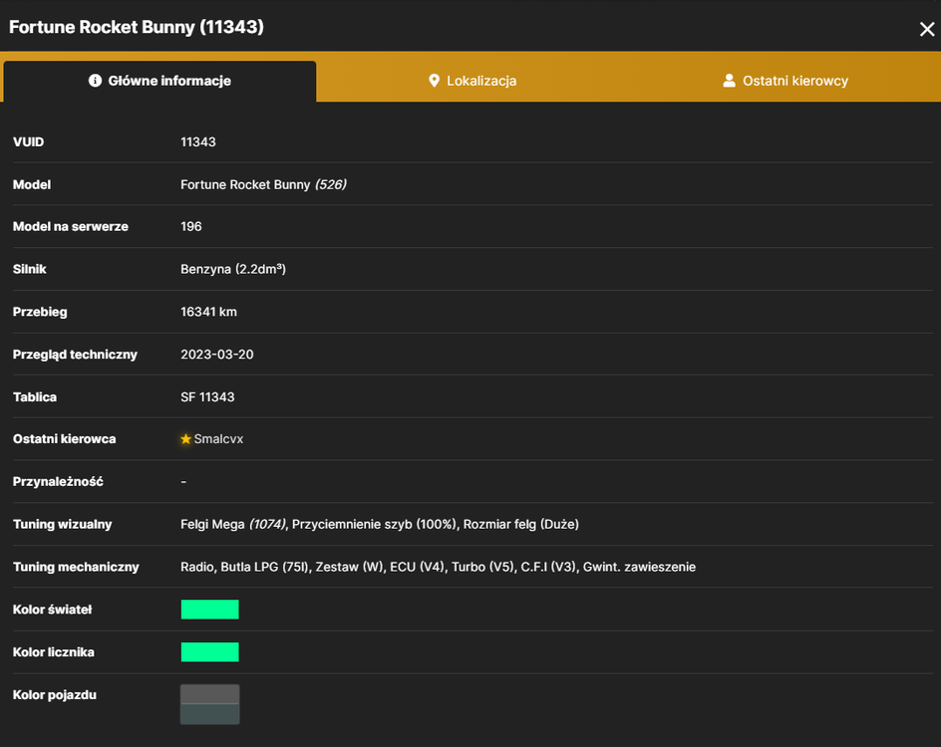Screen dimensions: 941x747
Task: Switch to the Lokalizacja tab
Action: pyautogui.click(x=472, y=81)
